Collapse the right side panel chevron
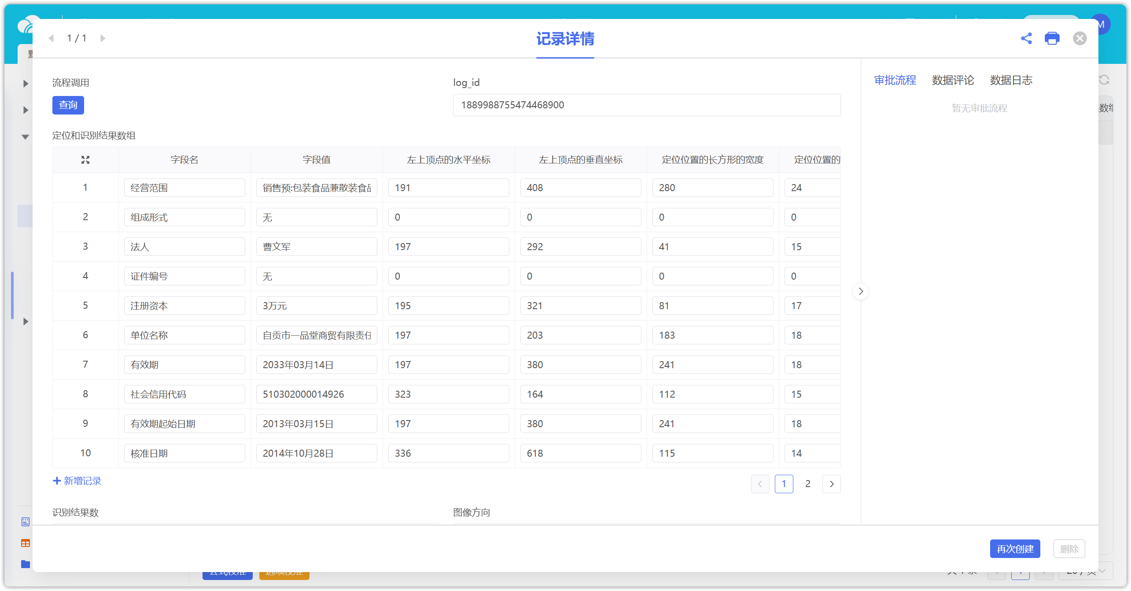This screenshot has height=591, width=1131. click(861, 291)
